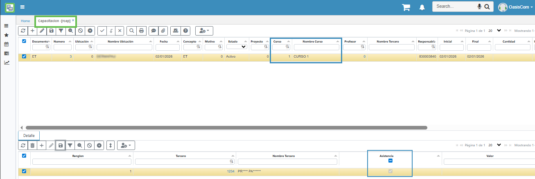Toggle the Asistencia header checkbox

390,161
